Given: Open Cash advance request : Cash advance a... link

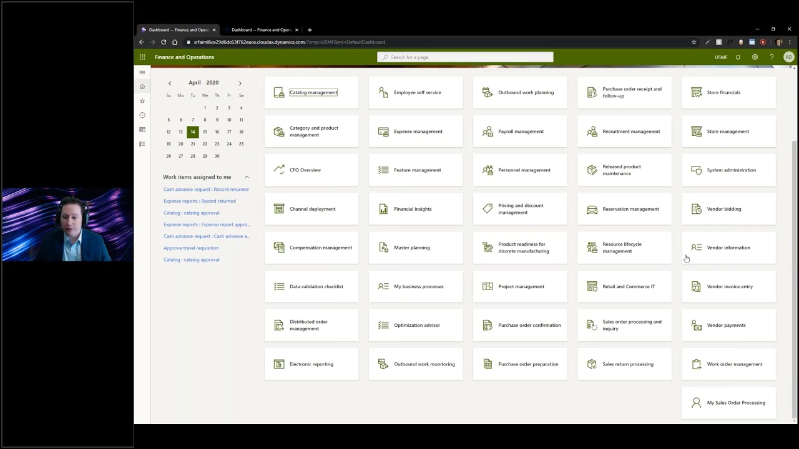Looking at the screenshot, I should 207,236.
